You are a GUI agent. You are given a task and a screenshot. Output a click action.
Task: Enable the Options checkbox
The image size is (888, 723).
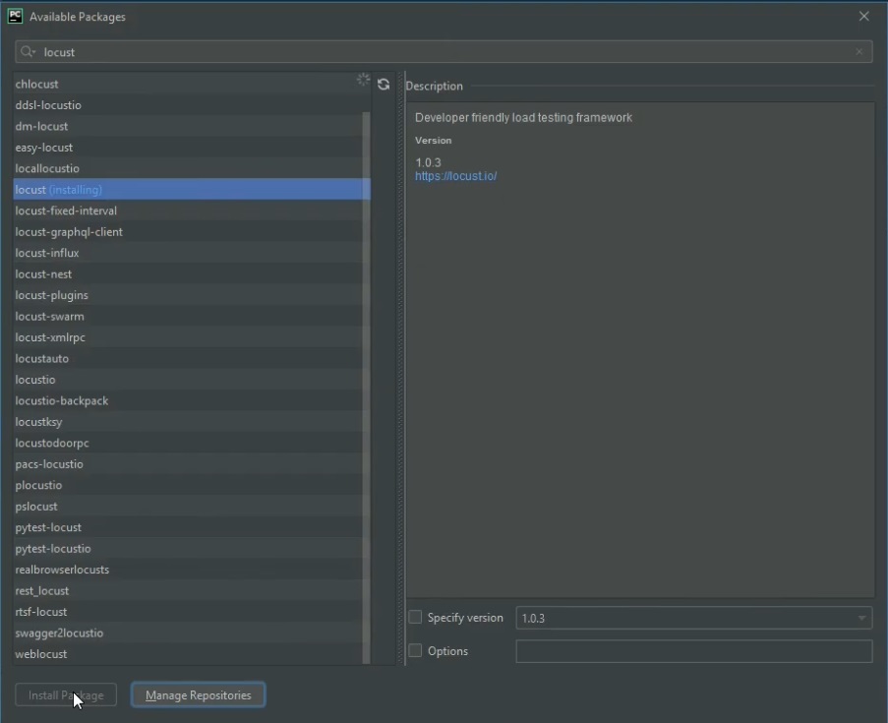[x=415, y=650]
